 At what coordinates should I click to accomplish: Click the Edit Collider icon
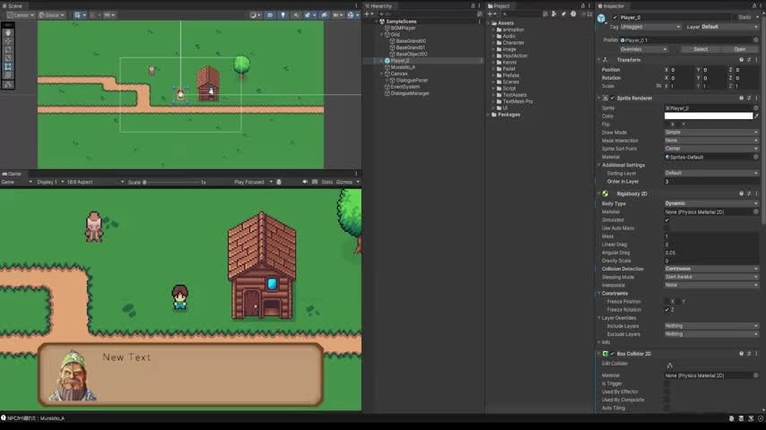click(x=669, y=365)
